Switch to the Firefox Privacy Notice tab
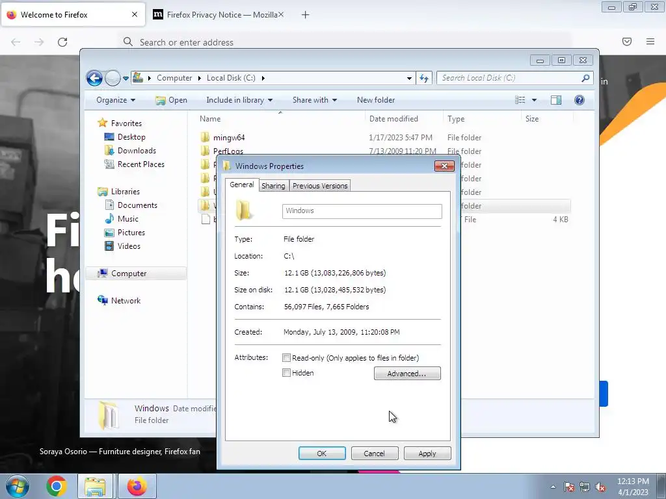 pos(219,15)
